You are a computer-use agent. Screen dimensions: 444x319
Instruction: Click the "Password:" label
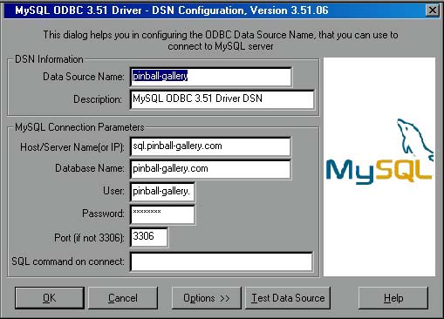103,214
